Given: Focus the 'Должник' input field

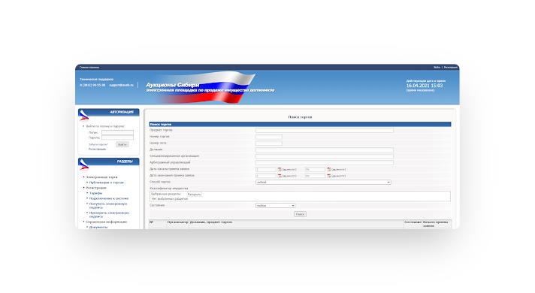Looking at the screenshot, I should click(325, 150).
